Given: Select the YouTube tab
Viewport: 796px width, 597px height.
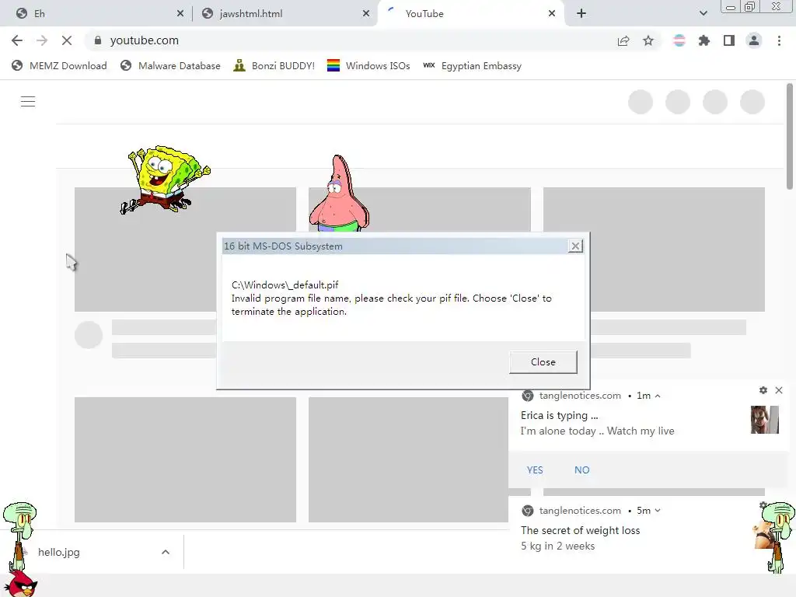Looking at the screenshot, I should click(x=470, y=14).
